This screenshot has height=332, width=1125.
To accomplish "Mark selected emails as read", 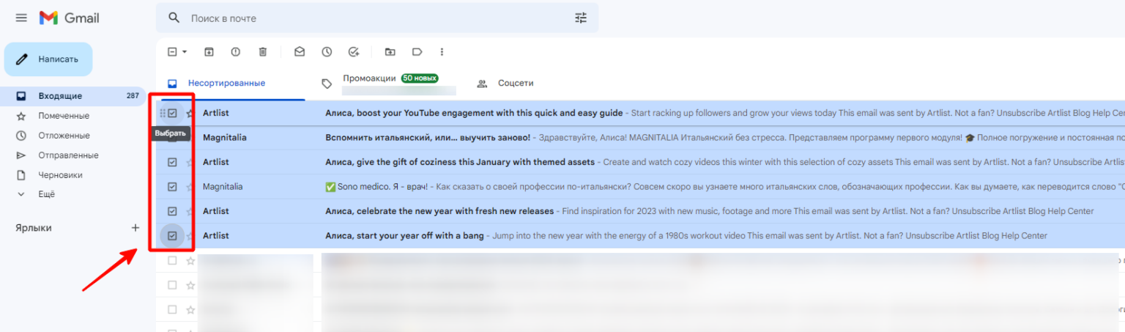I will coord(300,52).
